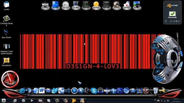Click the volume speaker icon in the system tray
Screen dimensions: 184x103
168,100
